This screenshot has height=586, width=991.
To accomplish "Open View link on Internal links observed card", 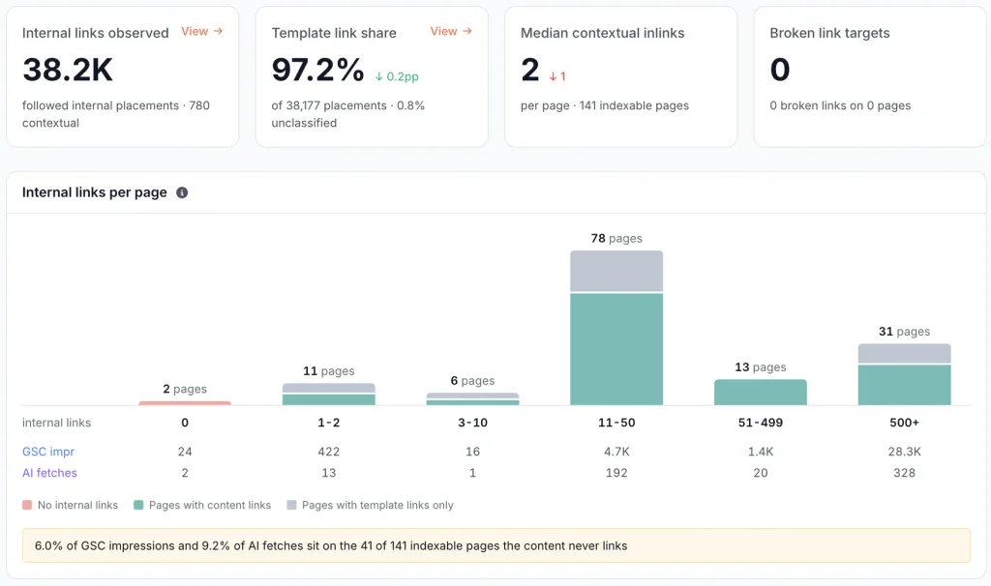I will [x=201, y=31].
